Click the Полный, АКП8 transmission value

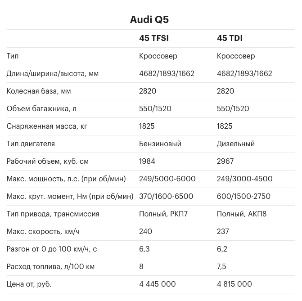coord(242,214)
